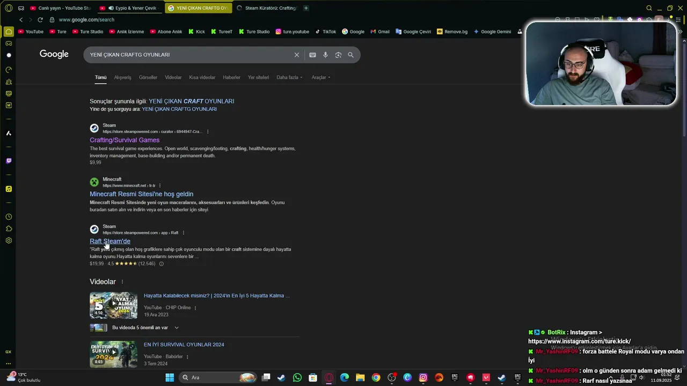Open weather widget 13°C Çok bulutlu
The height and width of the screenshot is (386, 687).
point(24,377)
